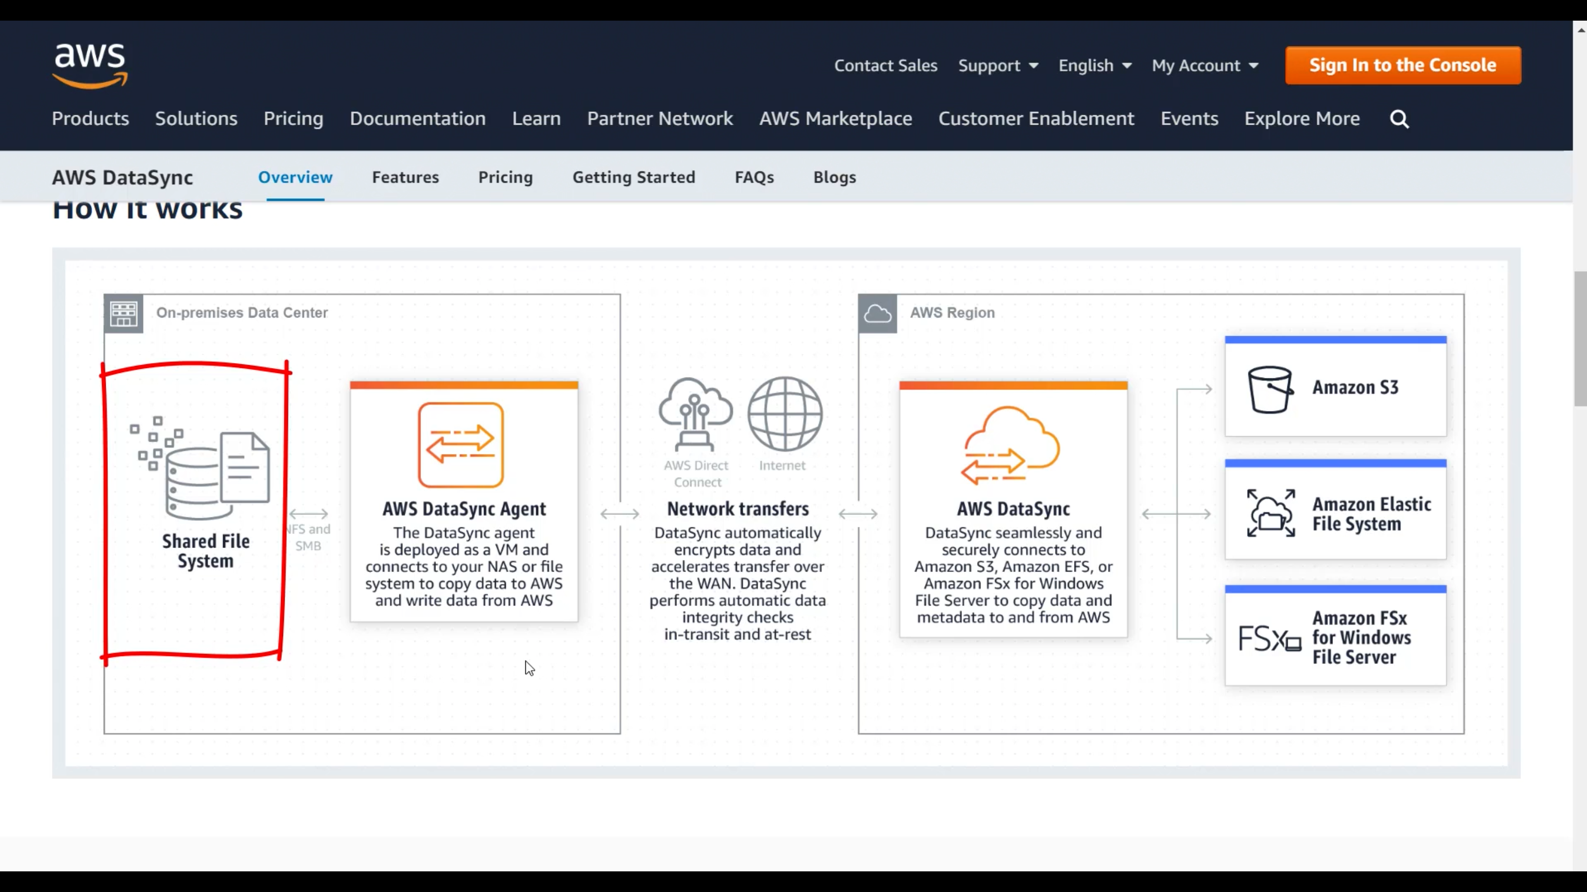This screenshot has width=1587, height=892.
Task: Click the AWS DataSync Agent icon
Action: [x=461, y=444]
